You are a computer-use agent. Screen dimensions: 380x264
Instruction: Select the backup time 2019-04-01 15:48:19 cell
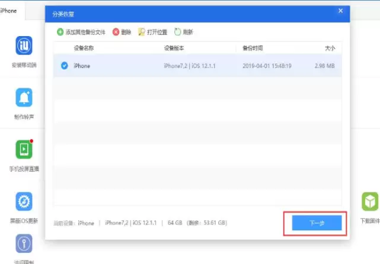coord(267,66)
